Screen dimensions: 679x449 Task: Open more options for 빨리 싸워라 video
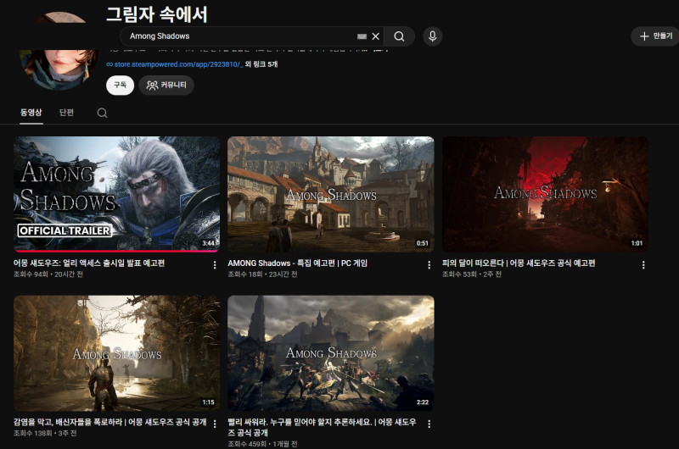point(429,424)
